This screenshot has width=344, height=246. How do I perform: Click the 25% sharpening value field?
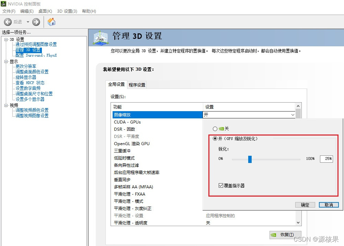click(326, 159)
